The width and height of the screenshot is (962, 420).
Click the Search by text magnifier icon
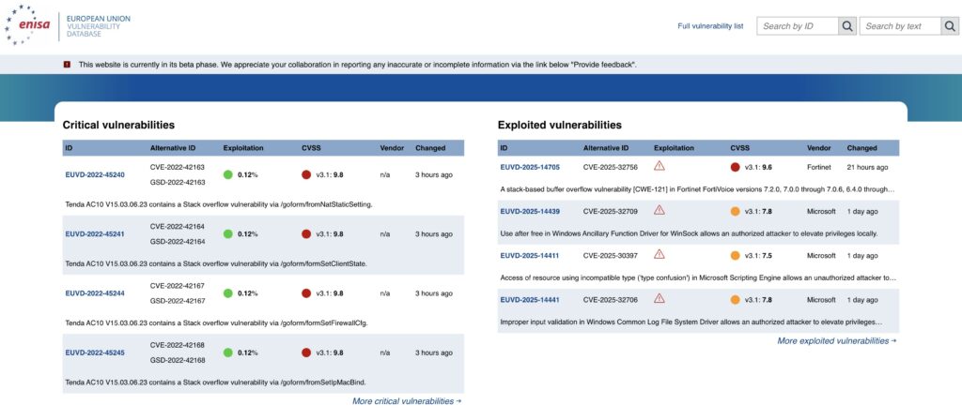pyautogui.click(x=950, y=26)
